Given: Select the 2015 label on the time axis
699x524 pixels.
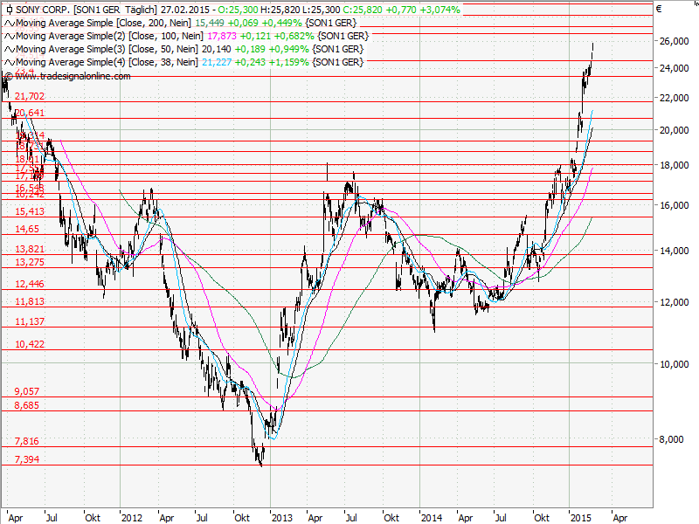Looking at the screenshot, I should (x=579, y=517).
